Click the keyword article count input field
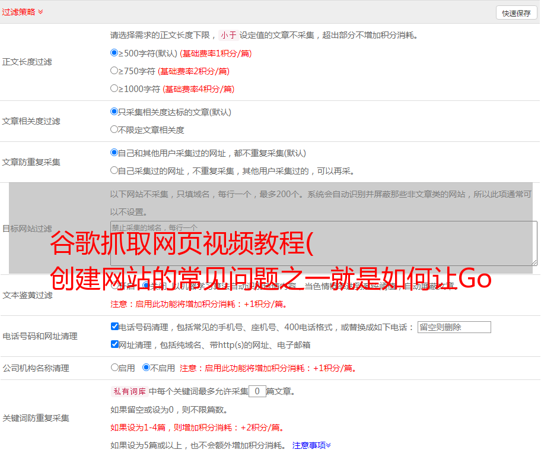541x456 pixels. click(257, 391)
